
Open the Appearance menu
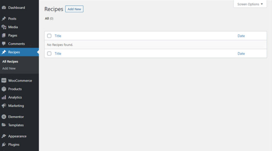coord(17,136)
